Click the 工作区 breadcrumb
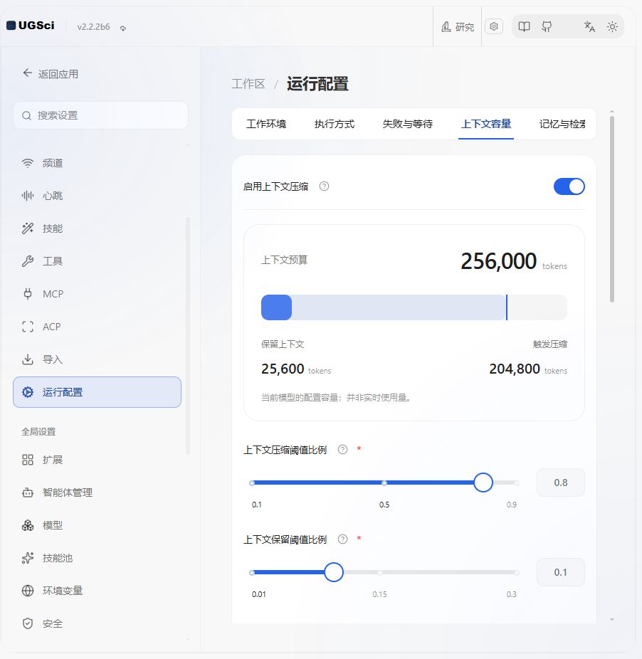642x659 pixels. click(248, 84)
